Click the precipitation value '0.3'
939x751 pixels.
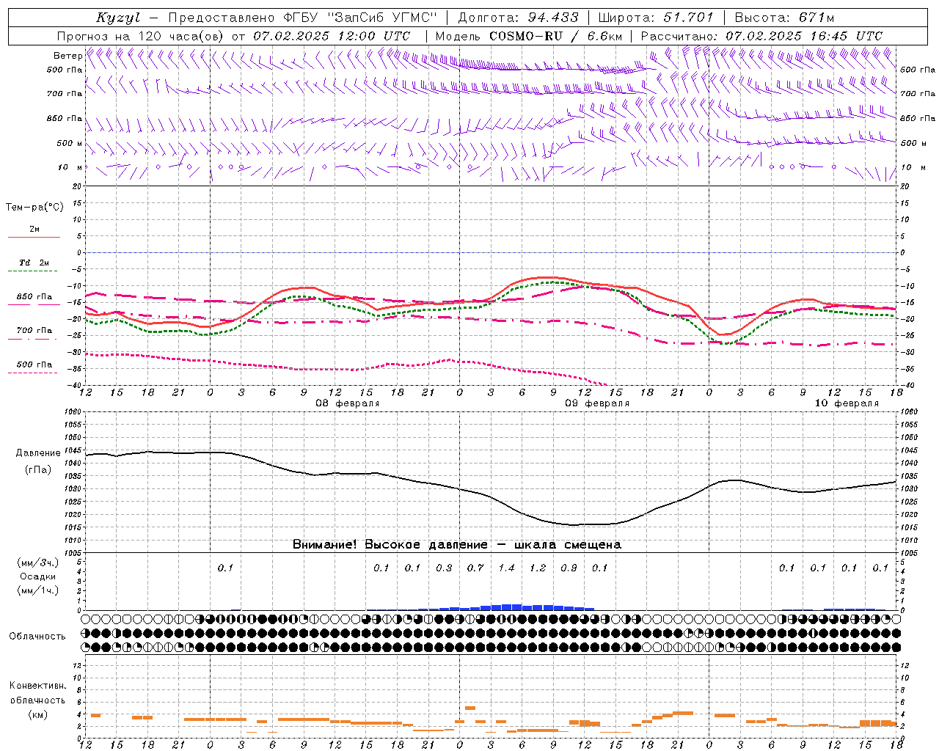point(444,568)
